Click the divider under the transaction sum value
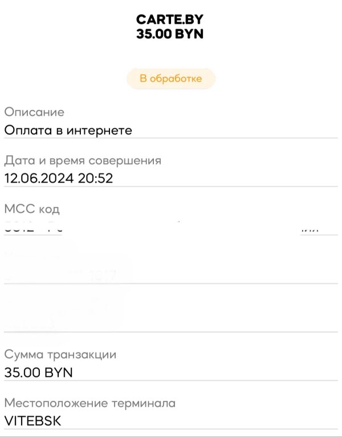 171,381
